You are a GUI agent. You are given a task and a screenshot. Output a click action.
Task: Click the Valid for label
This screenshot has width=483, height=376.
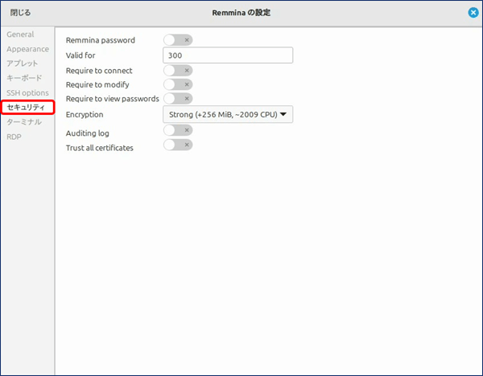80,55
